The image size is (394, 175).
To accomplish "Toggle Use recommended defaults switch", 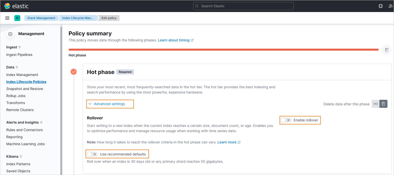I will click(92, 154).
